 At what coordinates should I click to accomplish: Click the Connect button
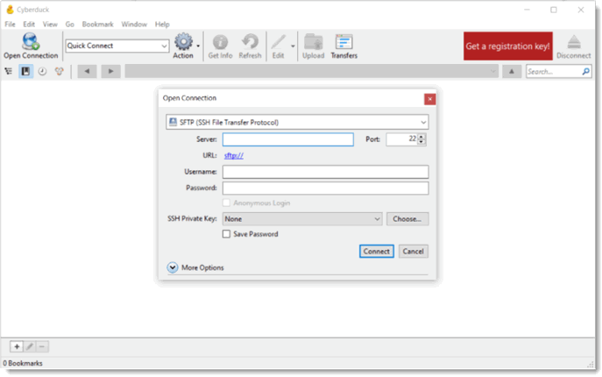[x=377, y=252]
